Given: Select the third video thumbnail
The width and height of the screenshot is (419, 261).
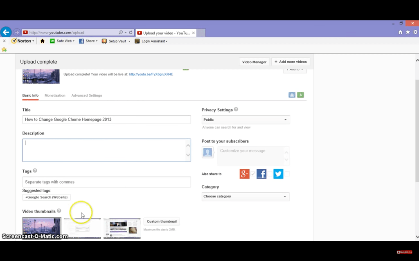Looking at the screenshot, I should coord(122,228).
